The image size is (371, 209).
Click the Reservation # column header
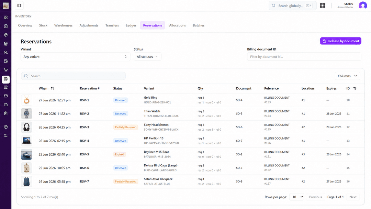coord(90,88)
